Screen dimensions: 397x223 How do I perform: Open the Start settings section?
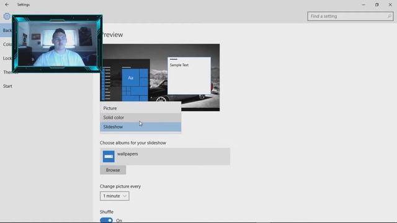coord(7,86)
